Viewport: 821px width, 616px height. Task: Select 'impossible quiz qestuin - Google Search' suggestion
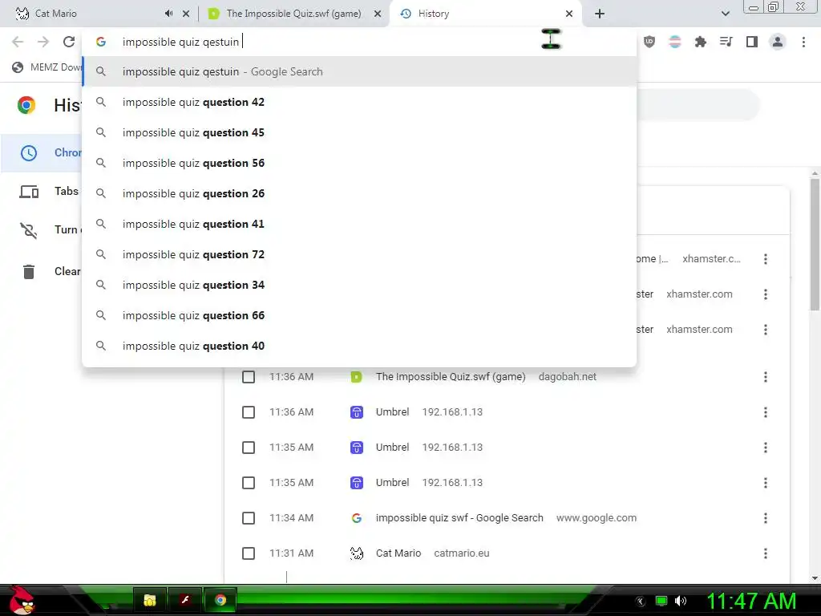click(359, 71)
